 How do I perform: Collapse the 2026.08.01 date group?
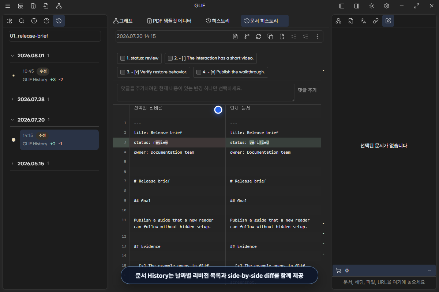[12, 56]
